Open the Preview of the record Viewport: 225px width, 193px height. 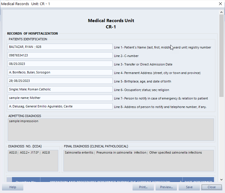click(x=166, y=187)
